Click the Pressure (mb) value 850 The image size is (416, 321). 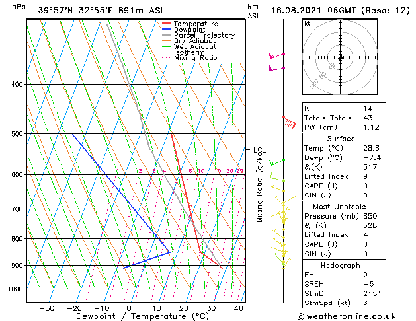pos(370,216)
